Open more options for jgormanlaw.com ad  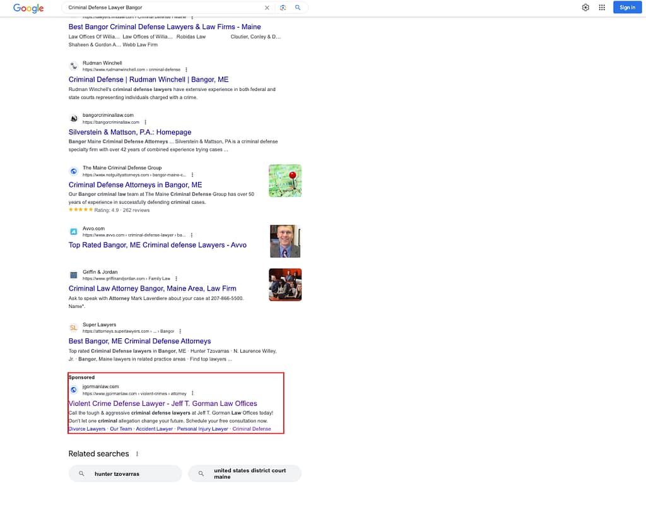[192, 393]
